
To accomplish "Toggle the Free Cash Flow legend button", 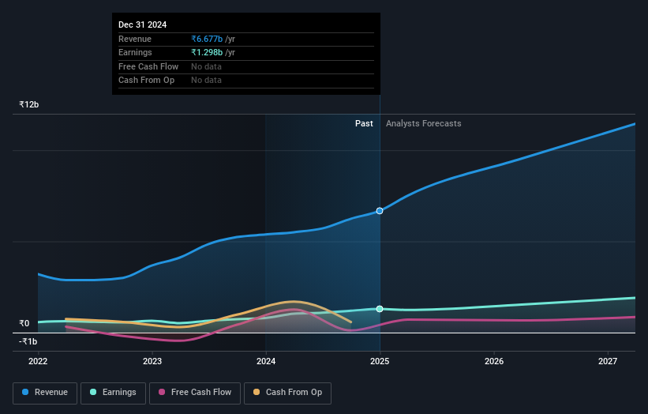I will coord(195,393).
